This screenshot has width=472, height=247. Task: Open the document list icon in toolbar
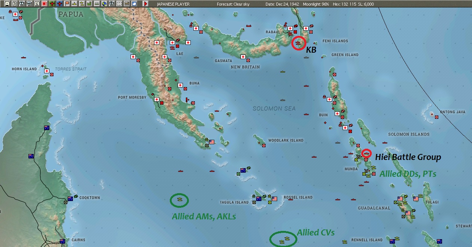(x=14, y=4)
